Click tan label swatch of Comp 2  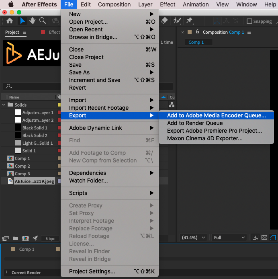[59, 166]
